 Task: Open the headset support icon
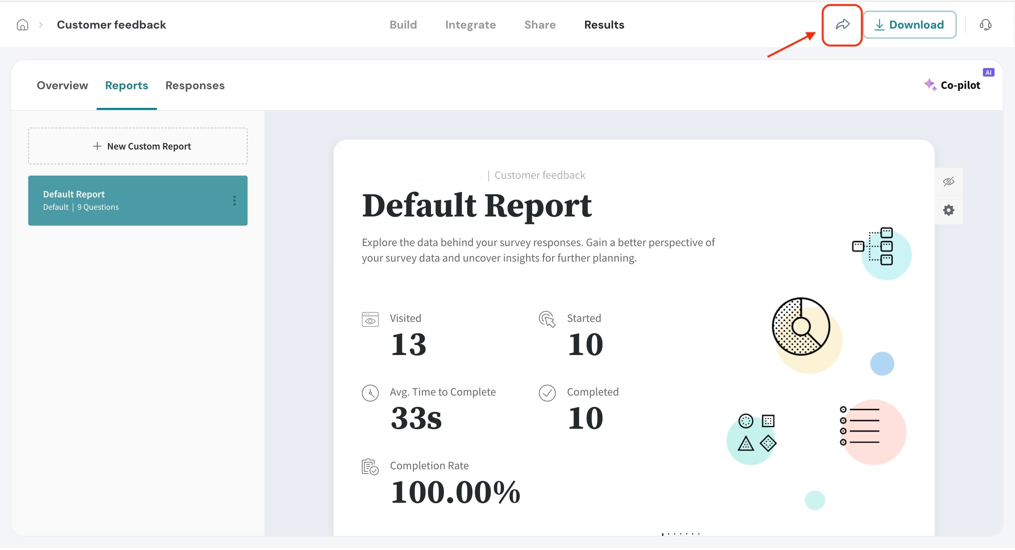point(985,25)
